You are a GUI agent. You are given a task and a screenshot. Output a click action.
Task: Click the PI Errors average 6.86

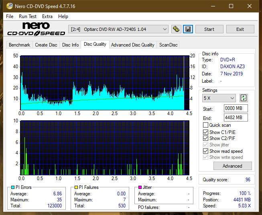[57, 194]
